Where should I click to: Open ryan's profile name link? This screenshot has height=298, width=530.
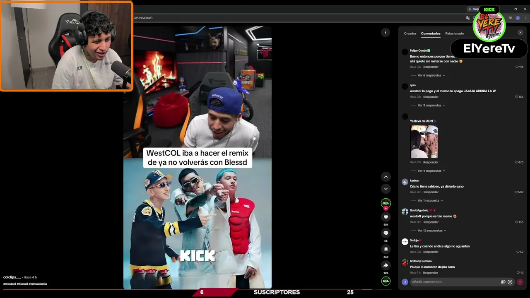tap(412, 85)
